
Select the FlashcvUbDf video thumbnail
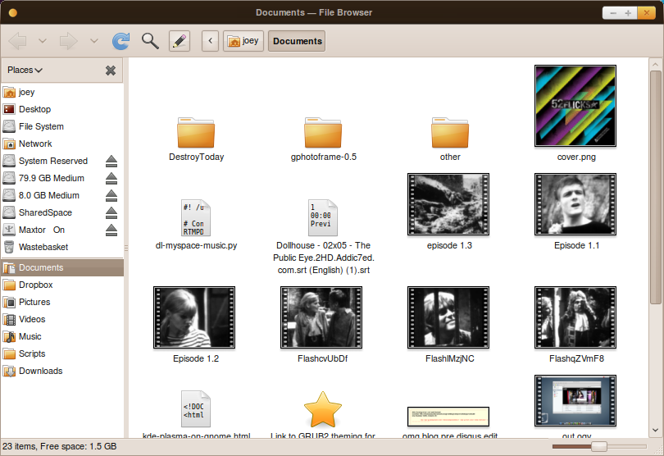pos(321,317)
